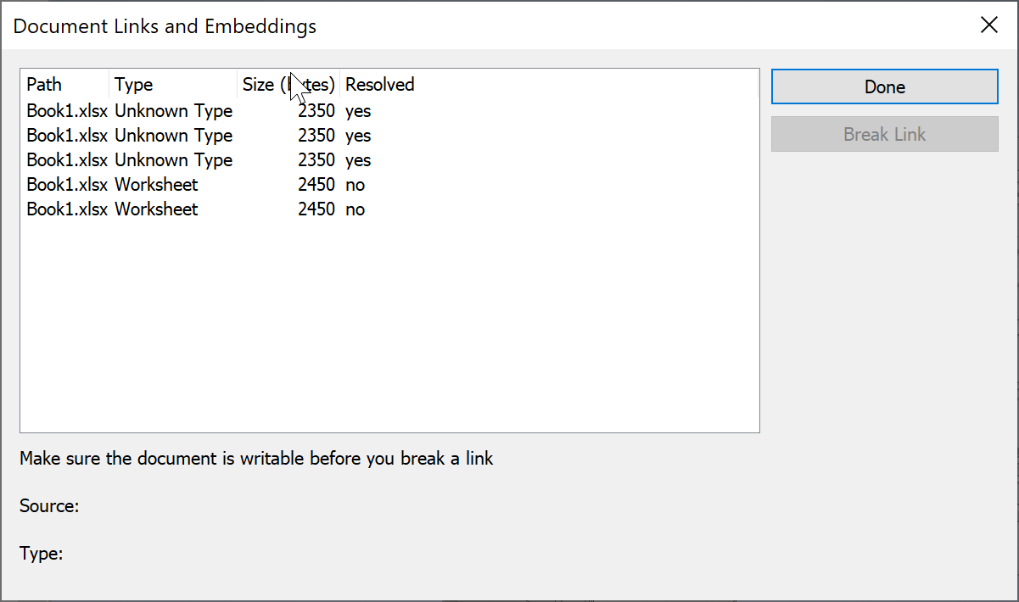Screen dimensions: 1019x602
Task: Click the Done button
Action: [x=884, y=86]
